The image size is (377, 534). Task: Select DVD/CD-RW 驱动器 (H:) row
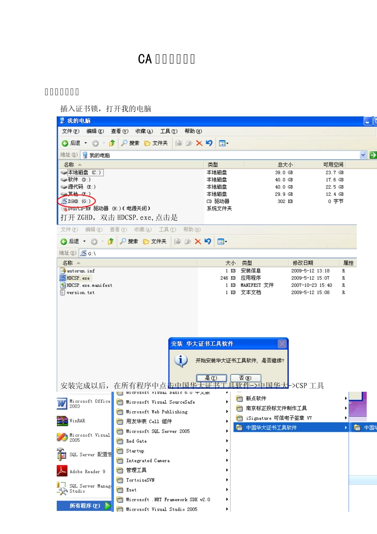point(106,208)
